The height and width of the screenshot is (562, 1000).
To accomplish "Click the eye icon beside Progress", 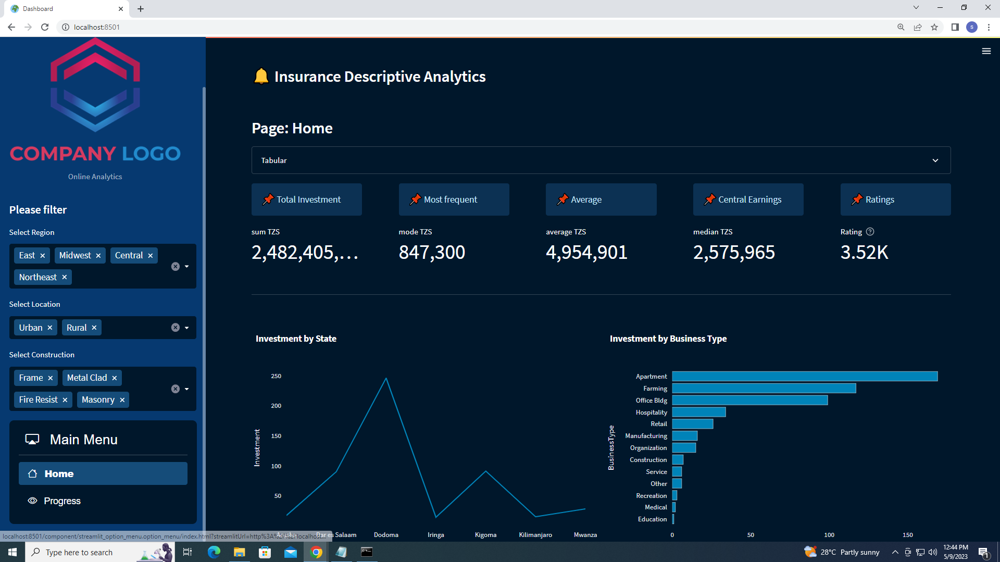I will click(32, 501).
